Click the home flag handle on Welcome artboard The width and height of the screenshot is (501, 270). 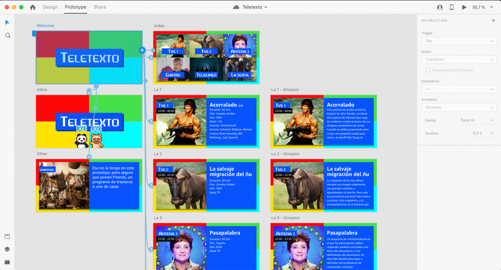(34, 34)
